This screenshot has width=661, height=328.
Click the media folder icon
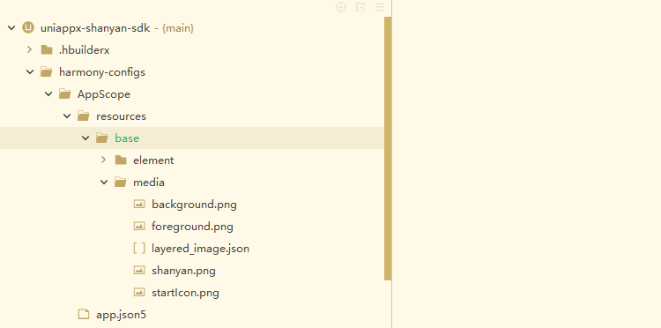click(x=121, y=183)
